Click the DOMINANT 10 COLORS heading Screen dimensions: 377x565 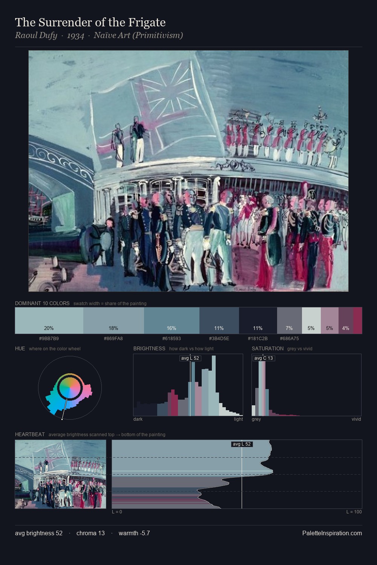[x=42, y=303]
